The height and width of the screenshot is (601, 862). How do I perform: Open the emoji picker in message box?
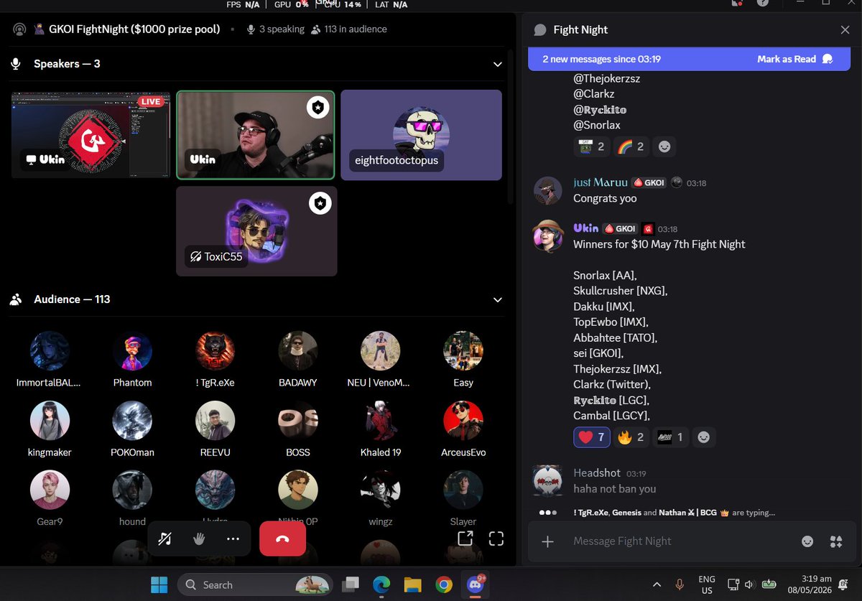click(x=807, y=541)
